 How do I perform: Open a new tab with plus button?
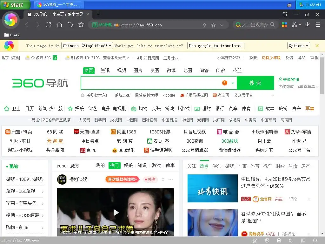pyautogui.click(x=99, y=14)
